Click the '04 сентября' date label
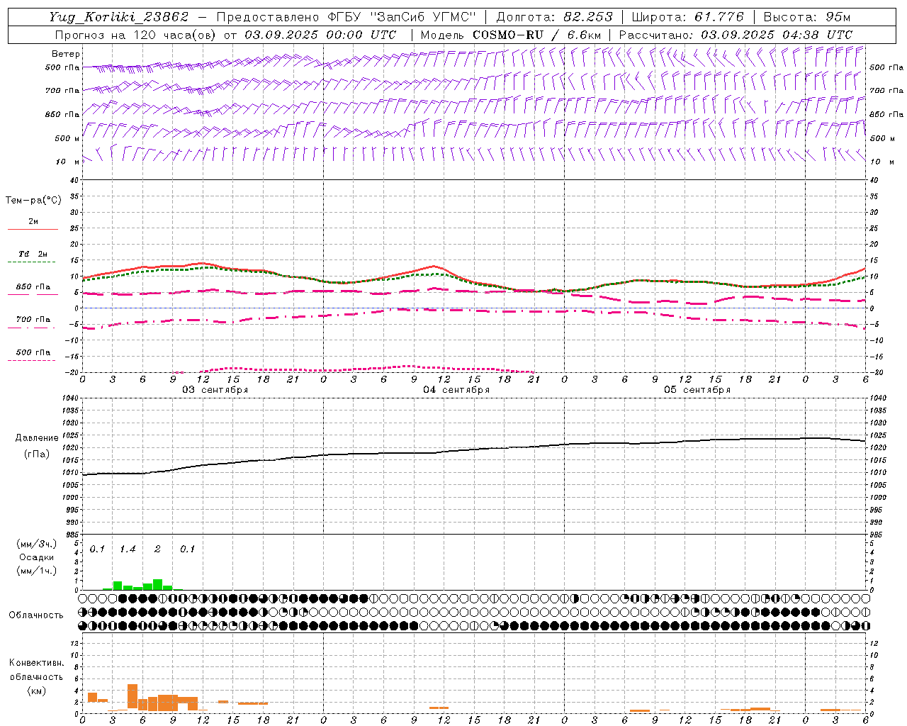The width and height of the screenshot is (907, 726). (x=456, y=390)
